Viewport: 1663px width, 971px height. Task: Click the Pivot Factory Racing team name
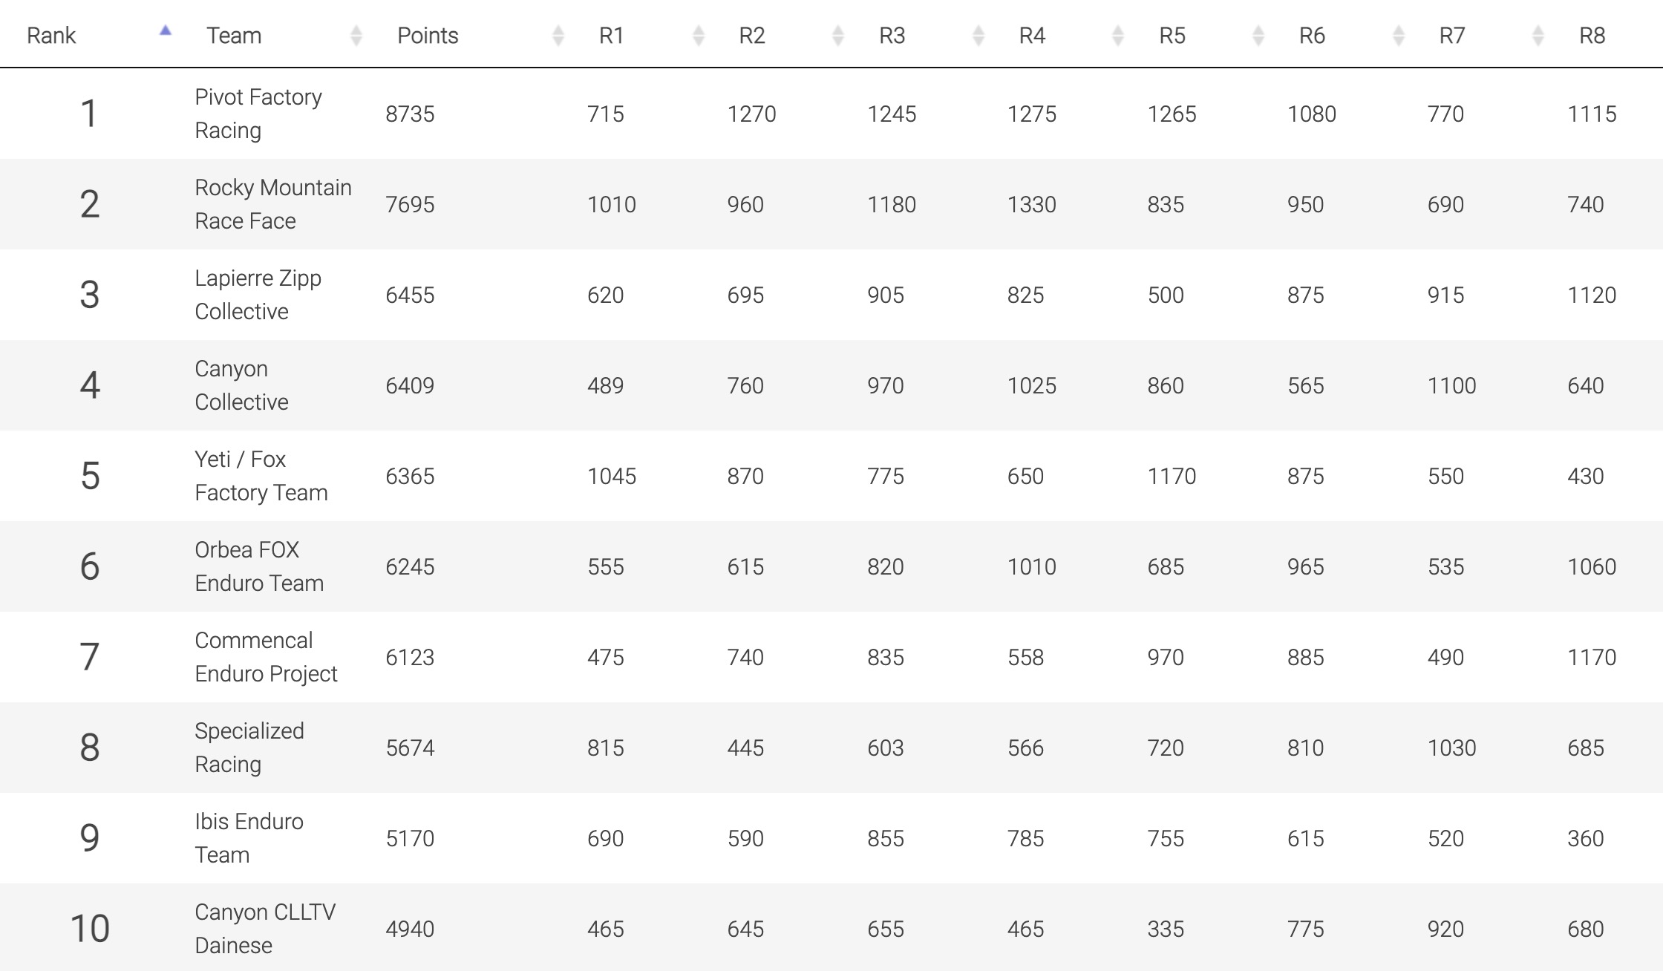pos(258,114)
